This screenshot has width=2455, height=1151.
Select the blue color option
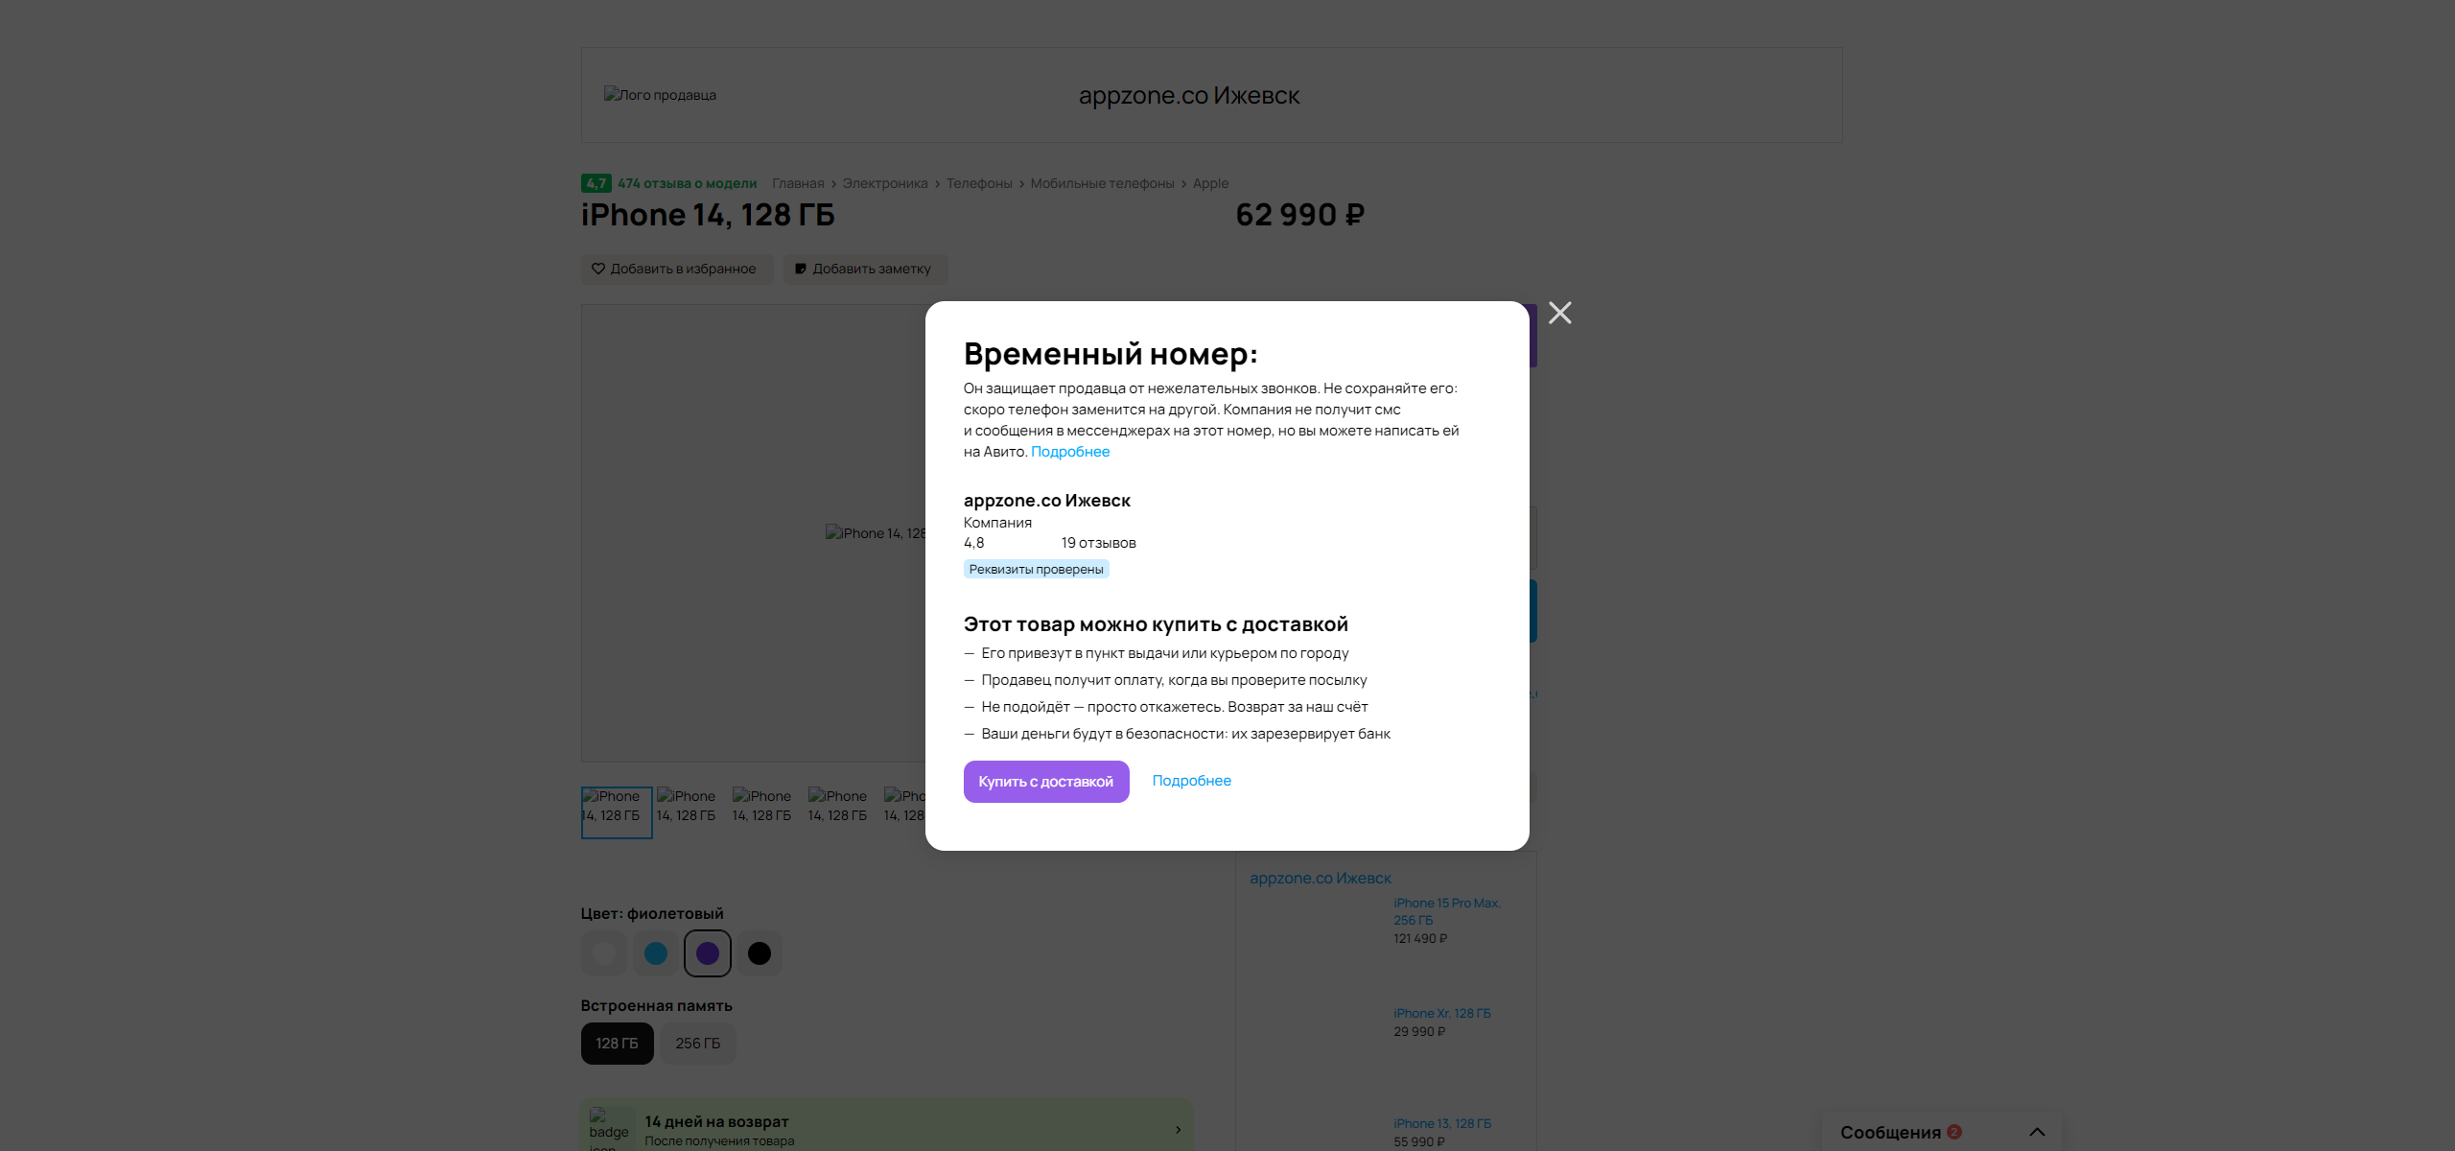pyautogui.click(x=656, y=953)
